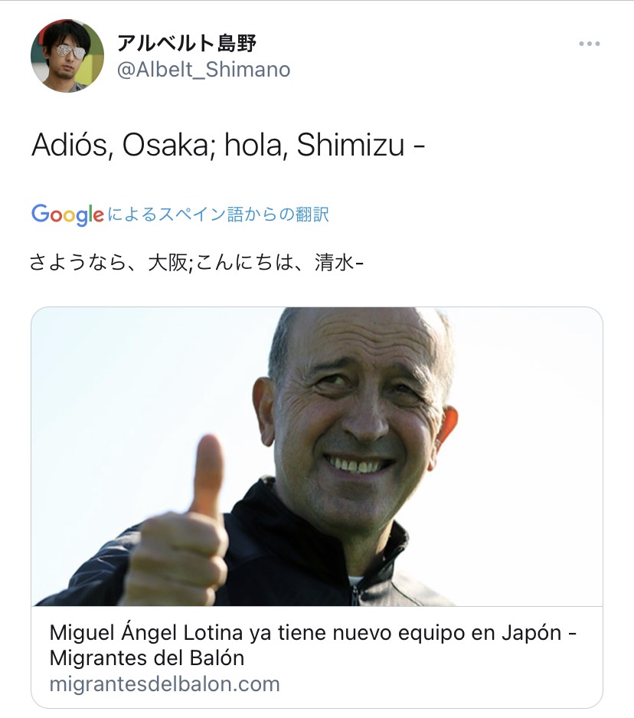Open the @Albelt_Shimano handle

click(x=204, y=70)
